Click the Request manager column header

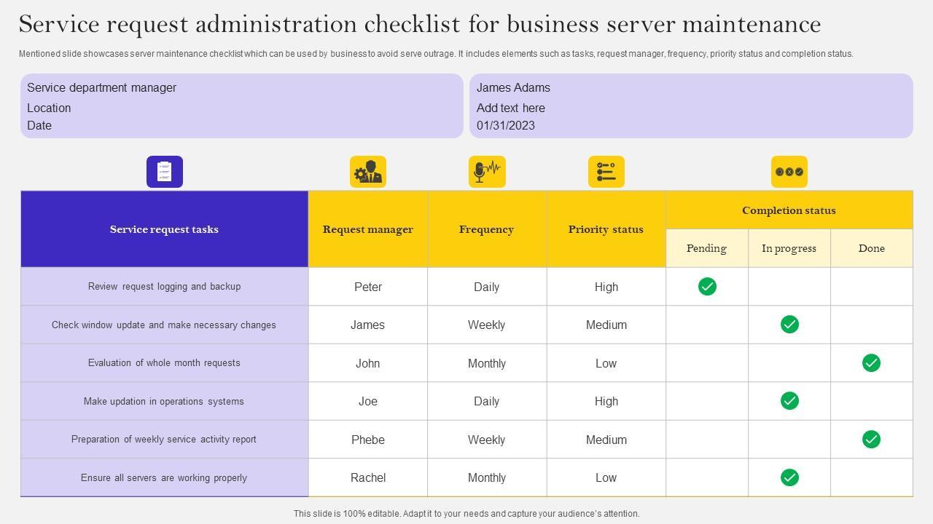coord(368,229)
